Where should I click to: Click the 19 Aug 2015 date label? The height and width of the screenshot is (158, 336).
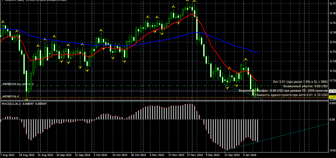coord(27,155)
